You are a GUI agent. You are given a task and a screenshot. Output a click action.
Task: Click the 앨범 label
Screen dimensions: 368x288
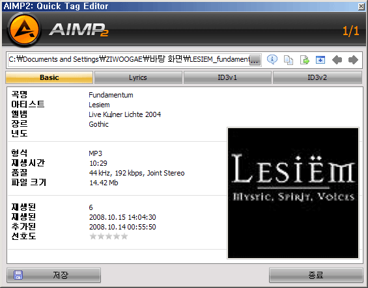pyautogui.click(x=20, y=114)
